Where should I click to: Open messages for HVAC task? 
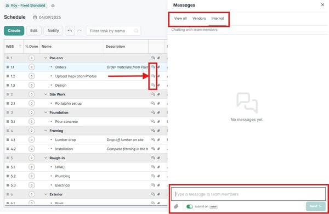coord(153,167)
